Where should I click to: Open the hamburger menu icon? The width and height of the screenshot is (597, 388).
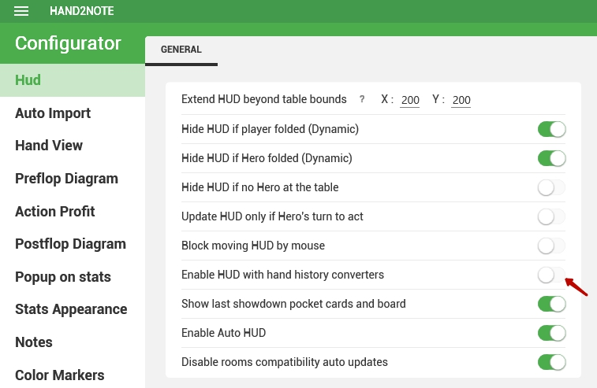tap(21, 11)
